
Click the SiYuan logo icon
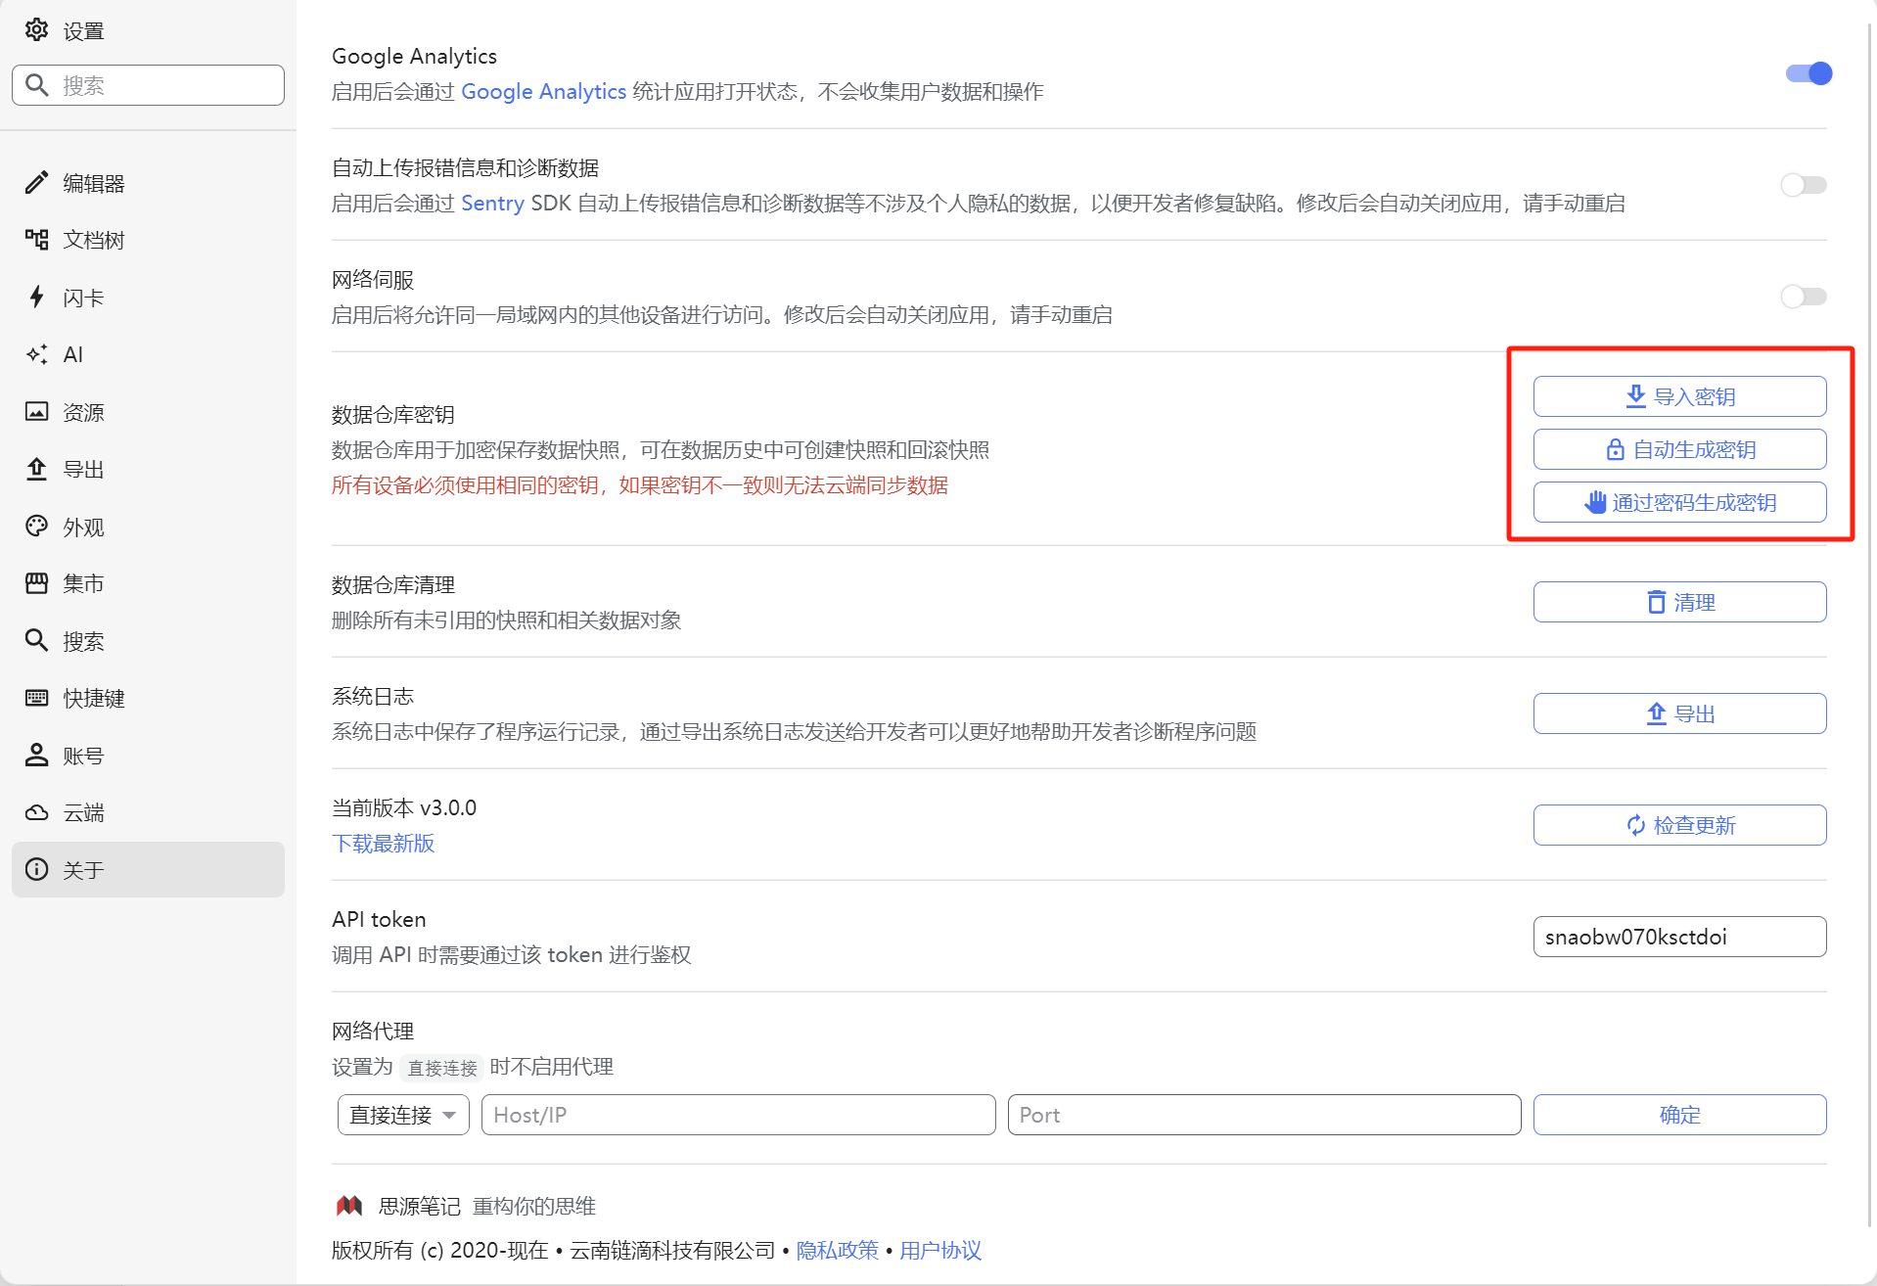pyautogui.click(x=349, y=1206)
